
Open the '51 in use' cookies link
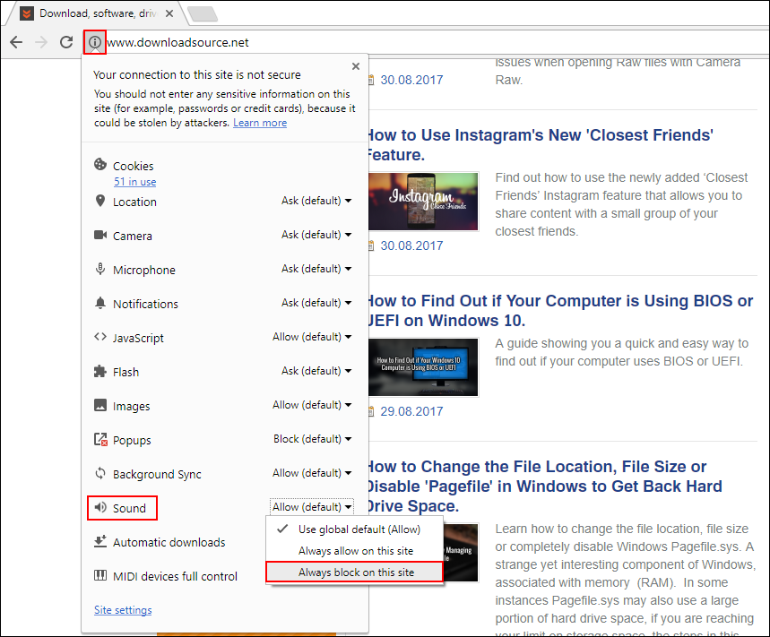pos(135,182)
